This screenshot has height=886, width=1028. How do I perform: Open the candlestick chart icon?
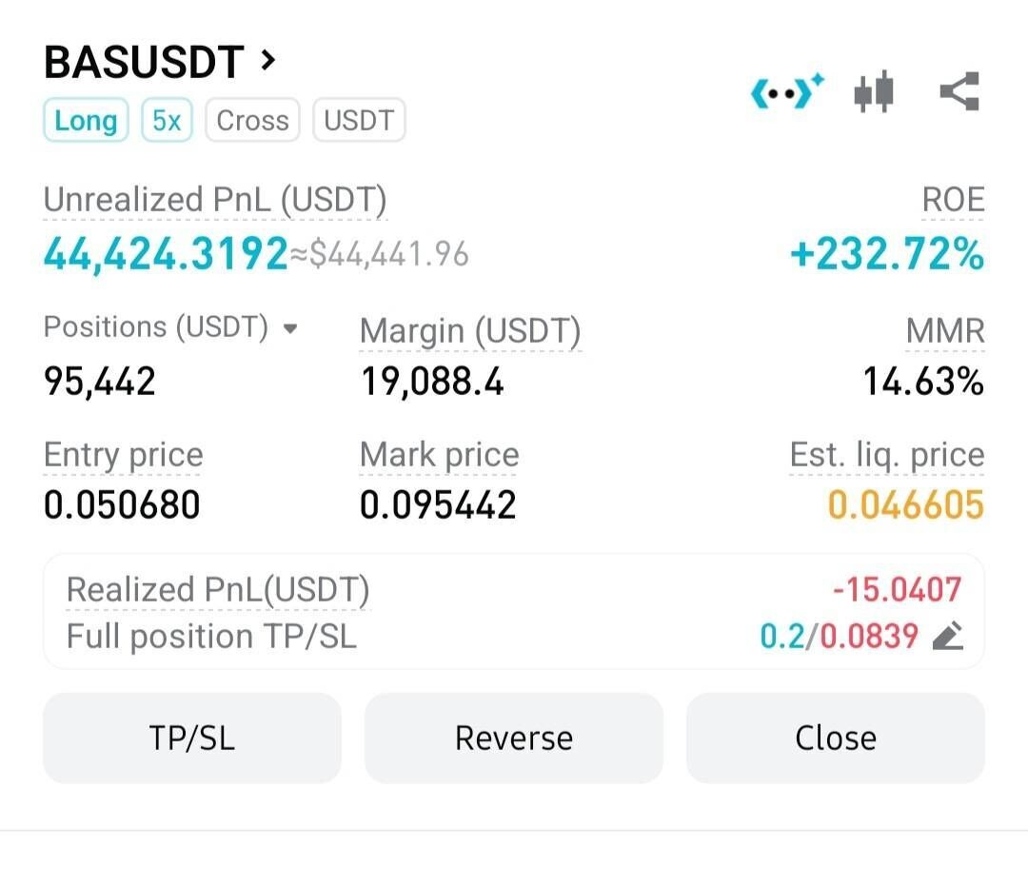click(x=874, y=92)
